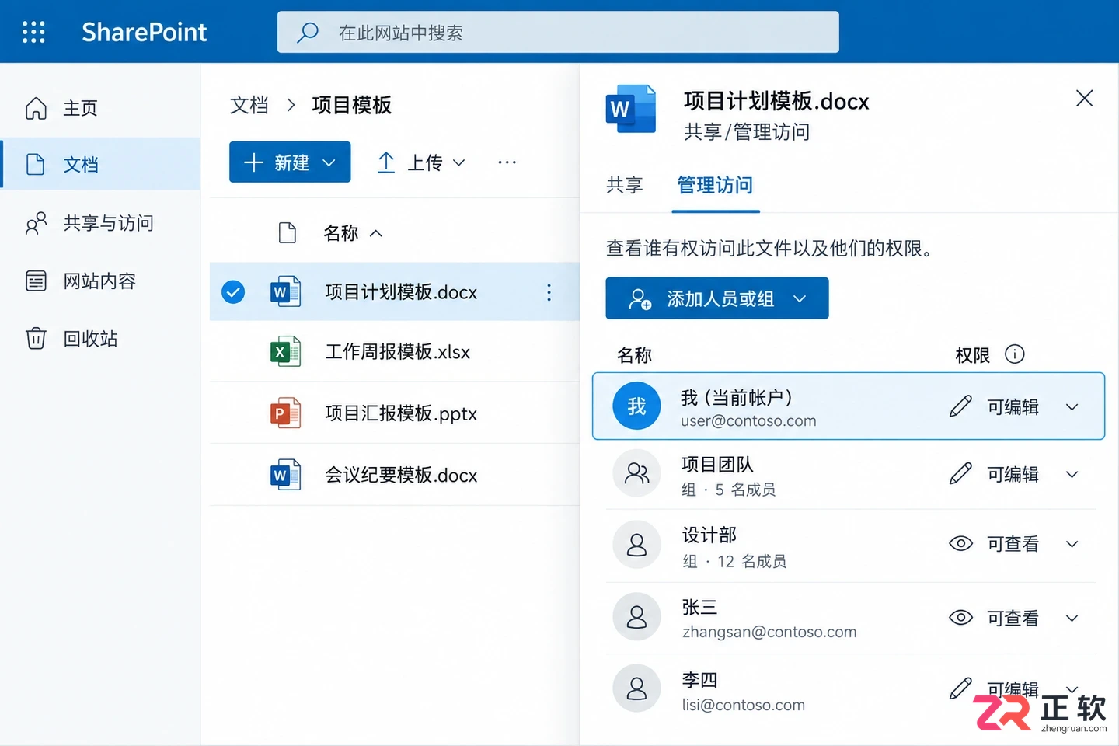Open the toolbar overflow ellipsis menu
The height and width of the screenshot is (746, 1119).
tap(507, 162)
